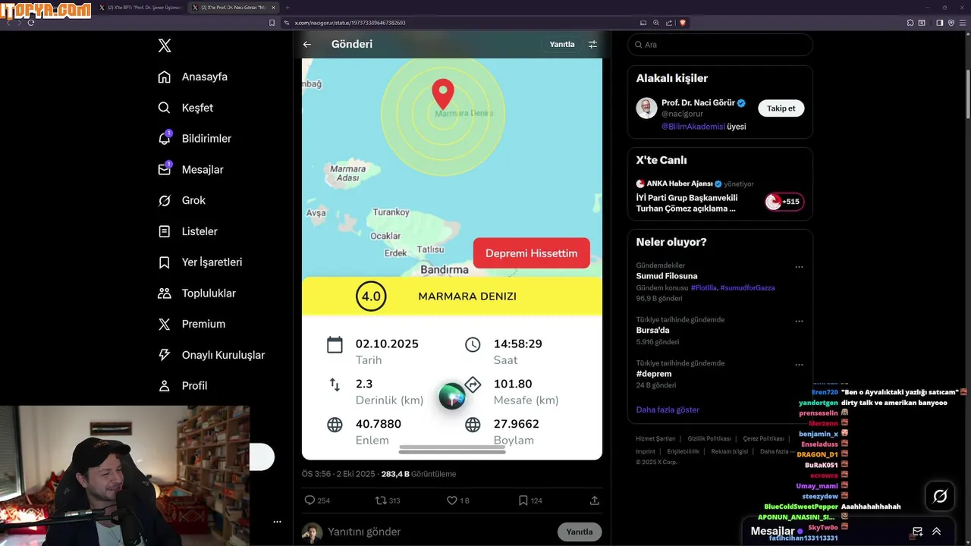The image size is (971, 546).
Task: Expand the Mesajlar drawer chevrons
Action: pyautogui.click(x=937, y=532)
